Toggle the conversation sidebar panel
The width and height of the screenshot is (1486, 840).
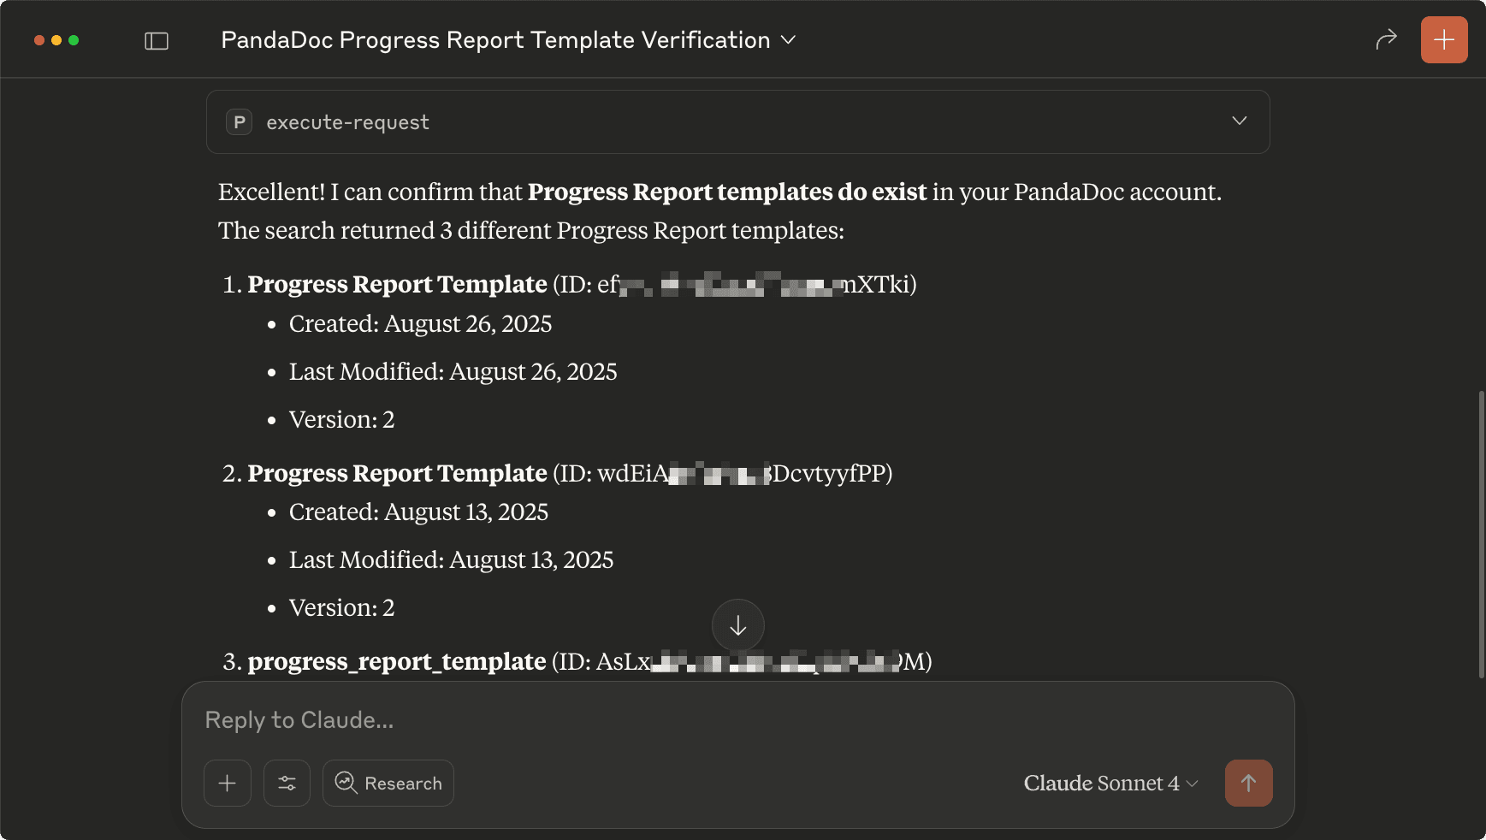click(x=157, y=39)
